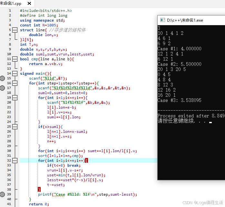
Task: Click 'suml=0,sumt=0,lesst=0;' line
Action: click(x=63, y=93)
